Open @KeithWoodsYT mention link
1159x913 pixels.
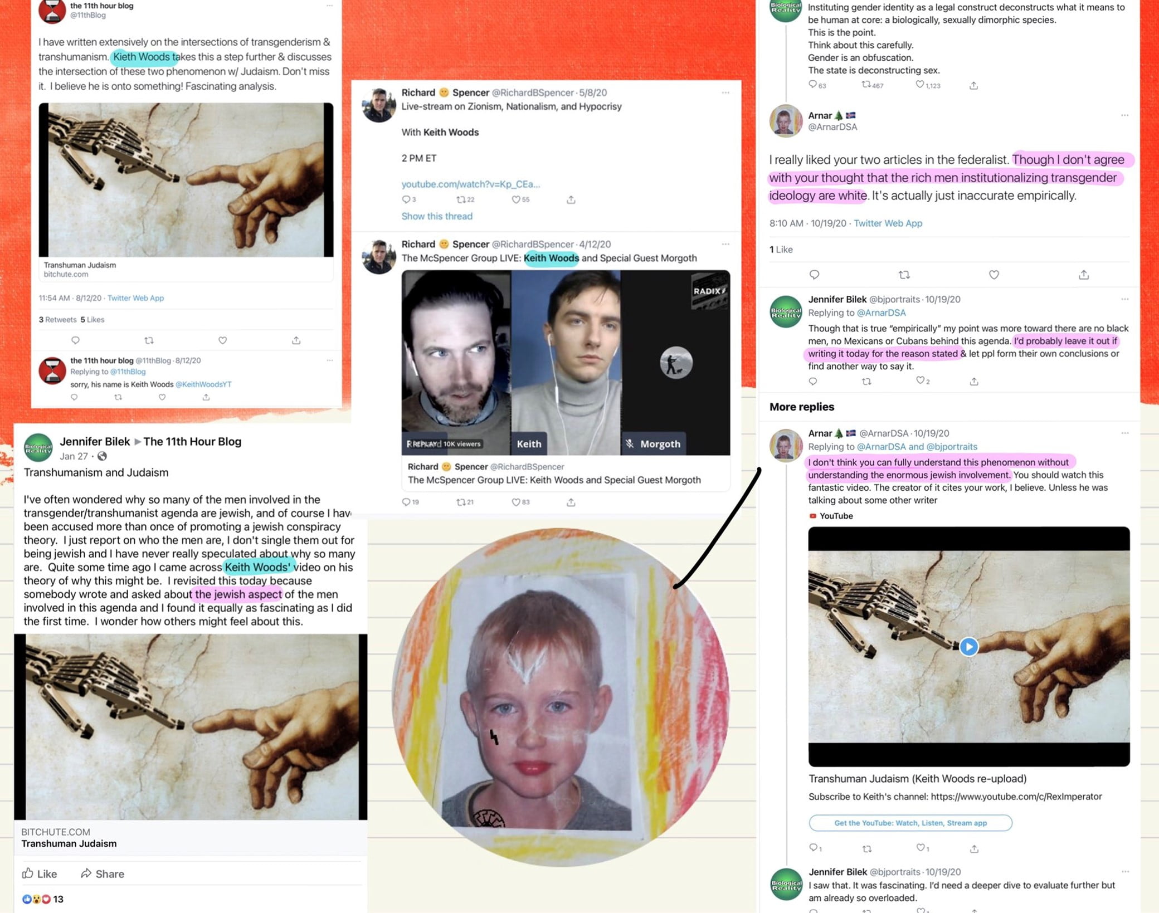click(203, 384)
